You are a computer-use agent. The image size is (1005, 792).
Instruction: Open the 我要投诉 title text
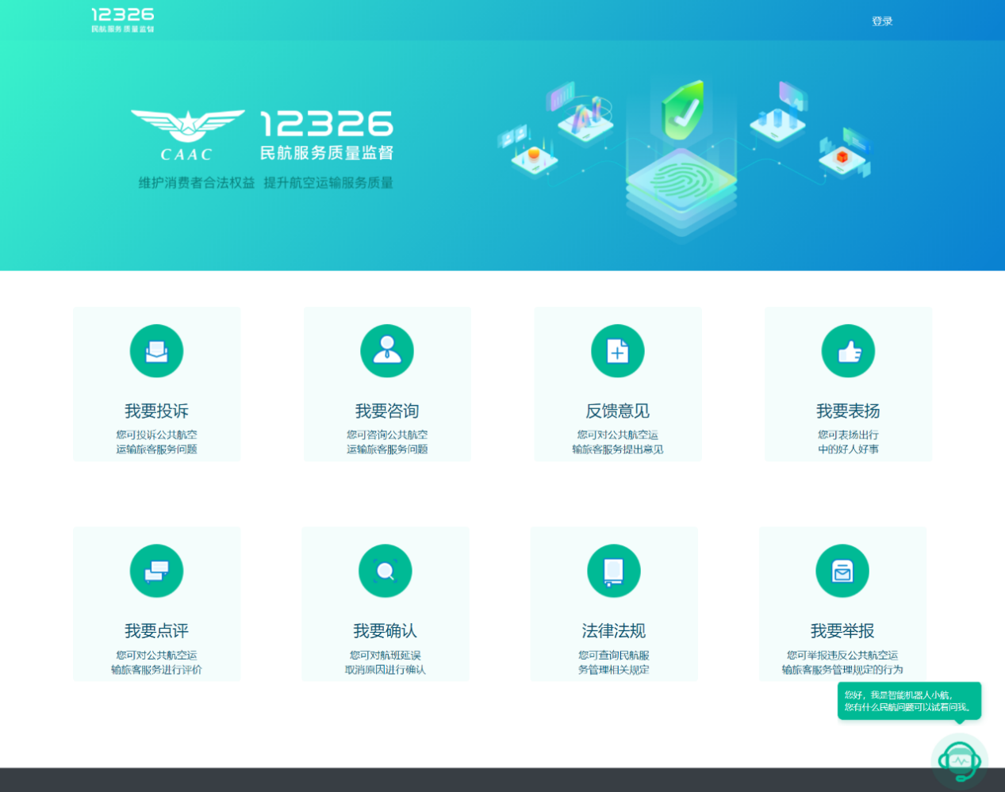click(x=156, y=411)
